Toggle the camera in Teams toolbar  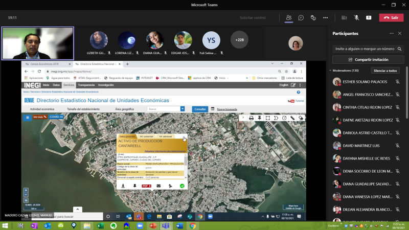tap(344, 18)
